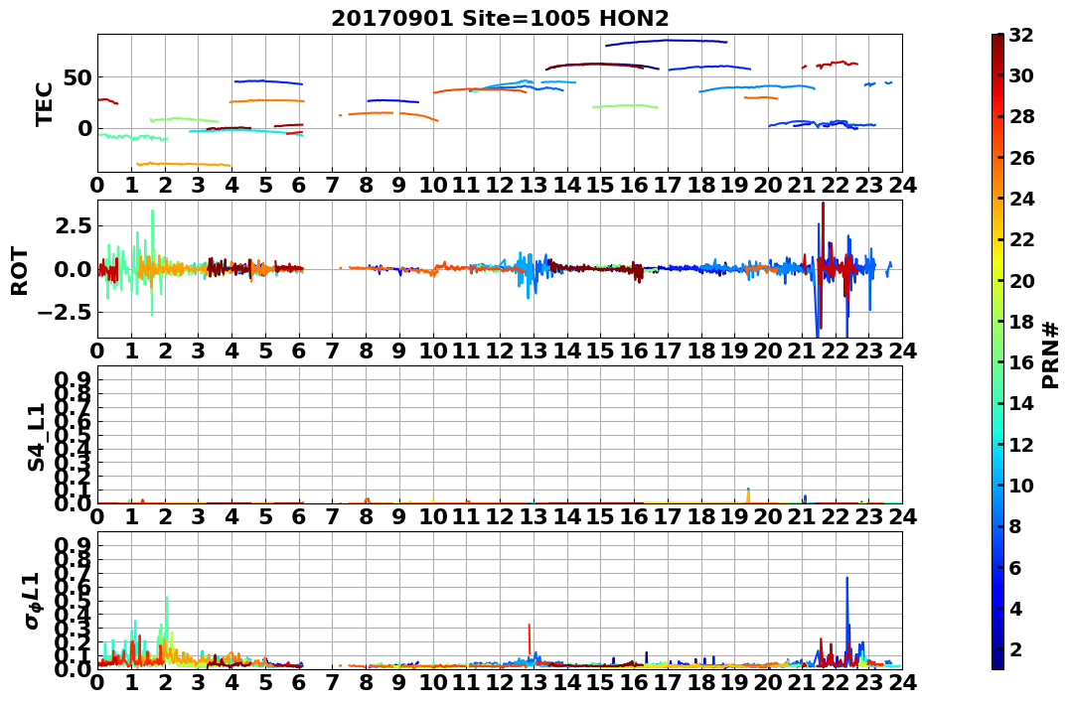
Task: Select the σφL1 y-axis label
Action: click(x=33, y=601)
